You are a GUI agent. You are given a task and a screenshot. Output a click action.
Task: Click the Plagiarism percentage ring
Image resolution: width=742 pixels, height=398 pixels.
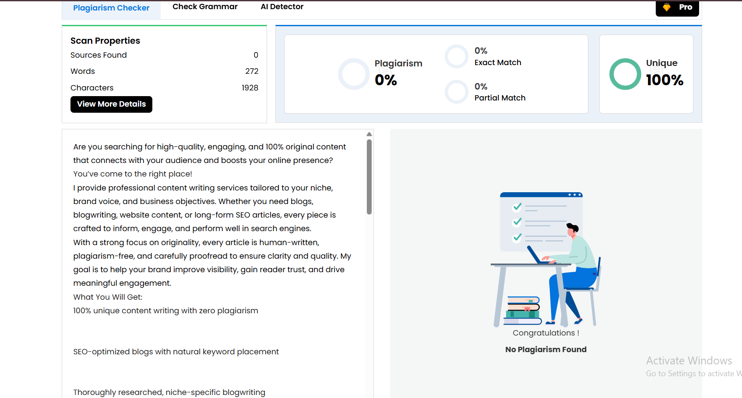(x=354, y=74)
